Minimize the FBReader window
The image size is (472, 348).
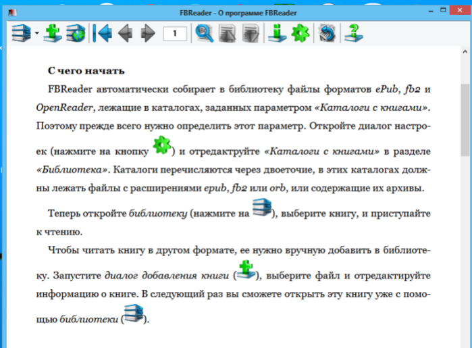point(431,11)
